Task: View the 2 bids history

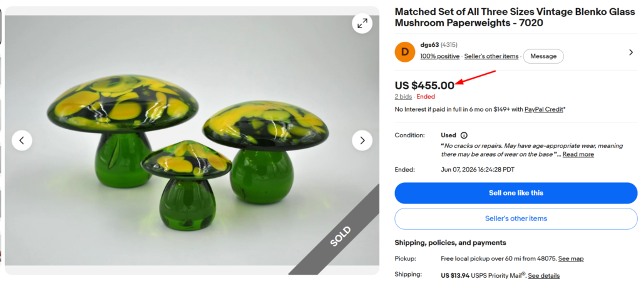Action: 403,97
